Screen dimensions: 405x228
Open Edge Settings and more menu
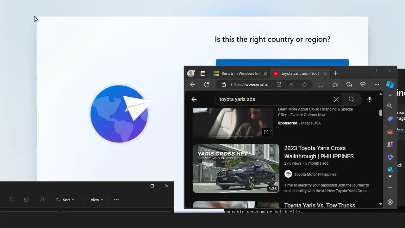point(377,85)
